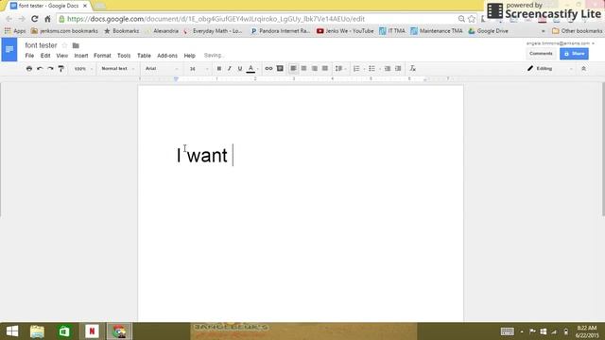
Task: Open the Tools menu
Action: click(124, 56)
